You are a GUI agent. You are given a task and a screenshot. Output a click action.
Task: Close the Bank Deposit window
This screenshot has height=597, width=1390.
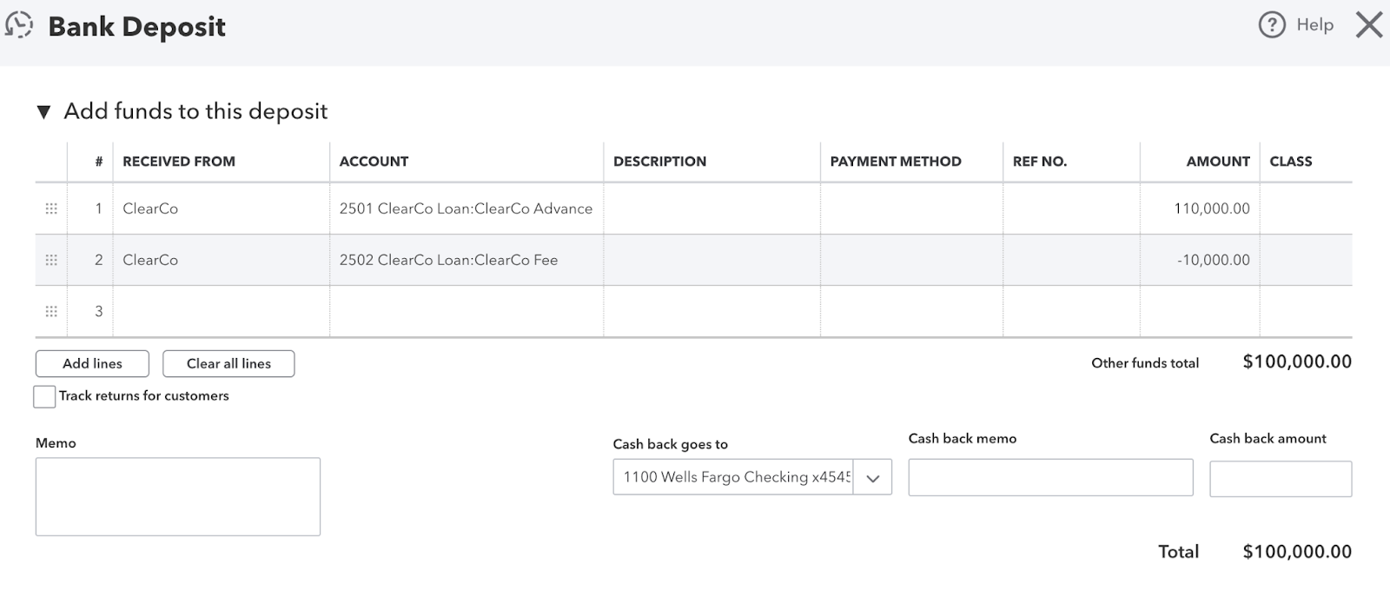click(x=1369, y=25)
